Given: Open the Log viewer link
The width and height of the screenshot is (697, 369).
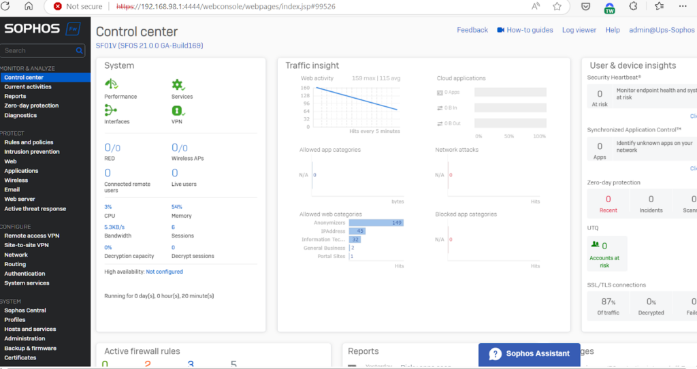Looking at the screenshot, I should click(x=579, y=30).
